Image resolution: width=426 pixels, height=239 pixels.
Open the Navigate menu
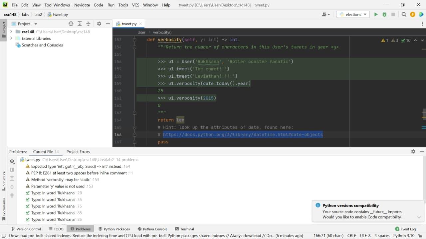82,5
